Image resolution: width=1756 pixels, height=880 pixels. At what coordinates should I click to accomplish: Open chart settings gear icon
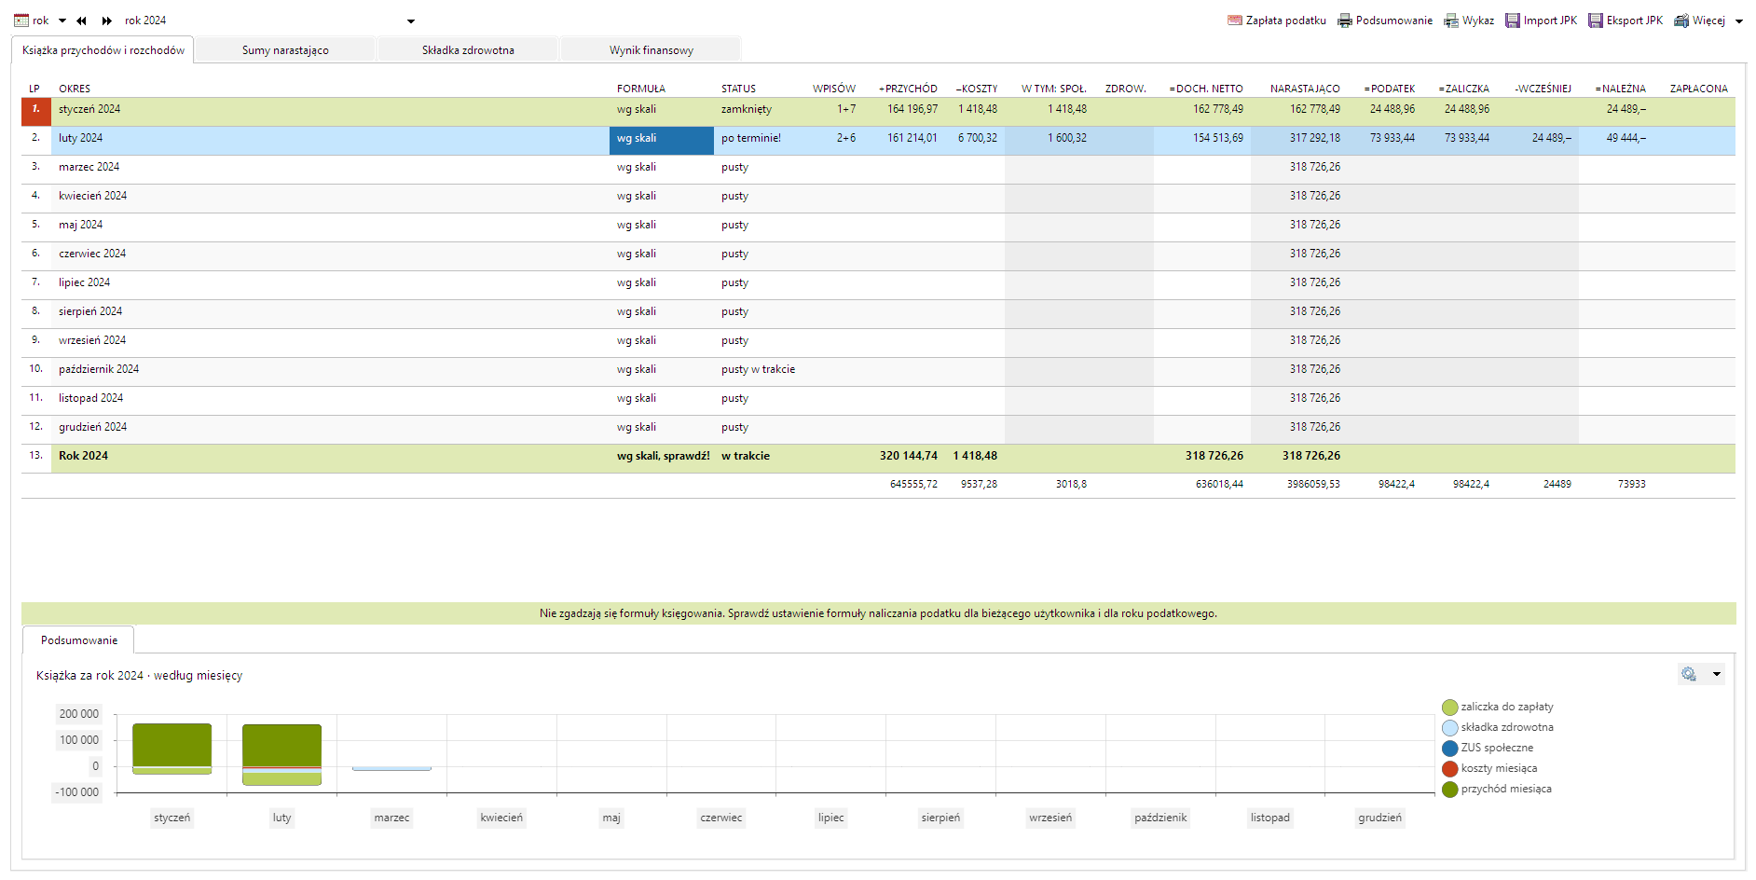(1689, 674)
